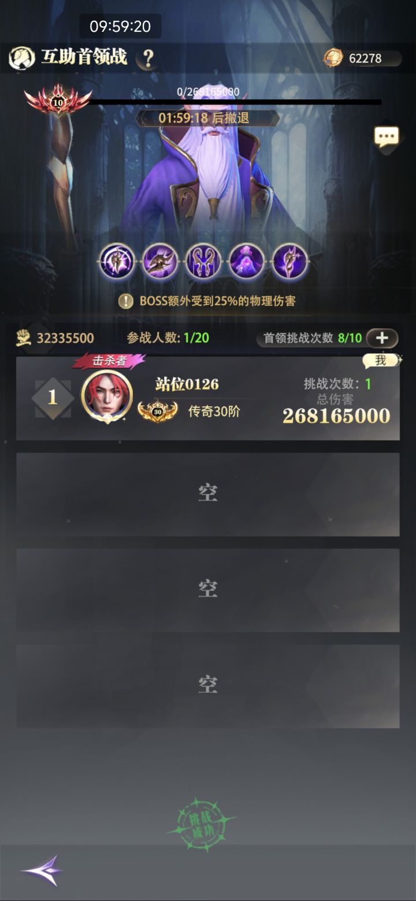View the first boss skill icon
The height and width of the screenshot is (901, 416).
click(x=117, y=261)
